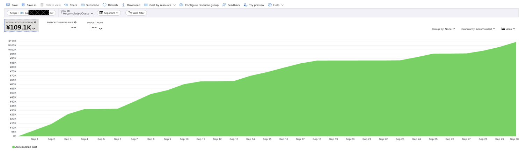Select the ¥50K y-axis label
519x151 pixels.
[x=13, y=93]
